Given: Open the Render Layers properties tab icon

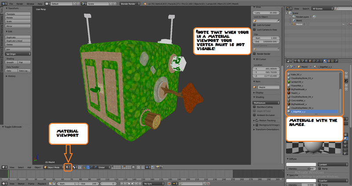Looking at the screenshot, I should (299, 61).
